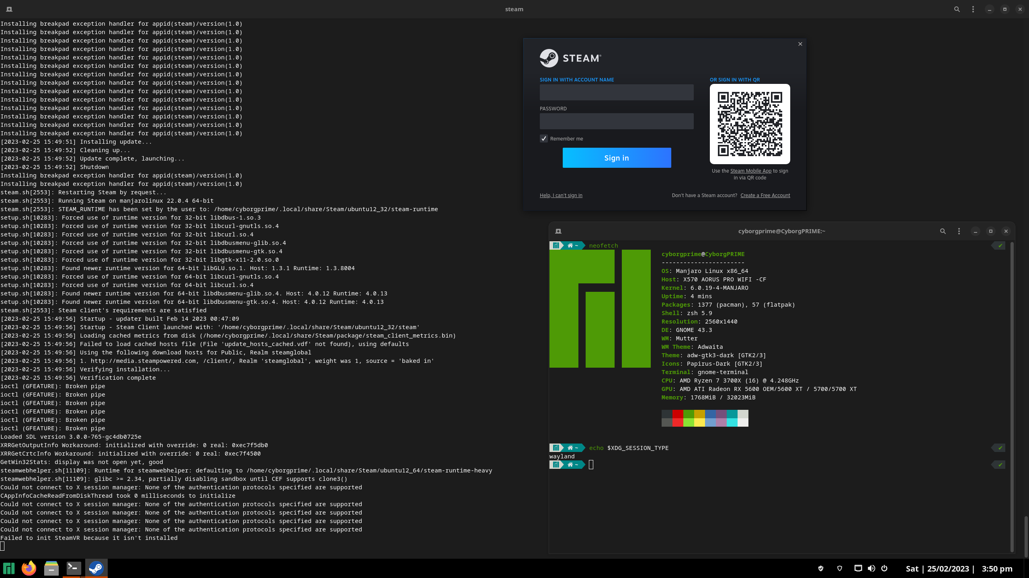Image resolution: width=1029 pixels, height=578 pixels.
Task: Click the Manjaro logo in neofetch prompt
Action: 556,246
